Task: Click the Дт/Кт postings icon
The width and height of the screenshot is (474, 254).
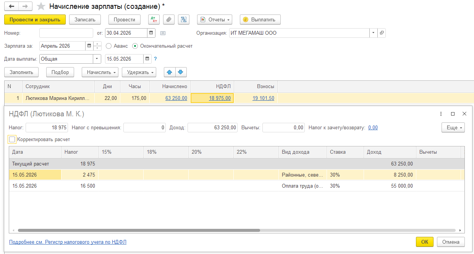Action: [154, 19]
